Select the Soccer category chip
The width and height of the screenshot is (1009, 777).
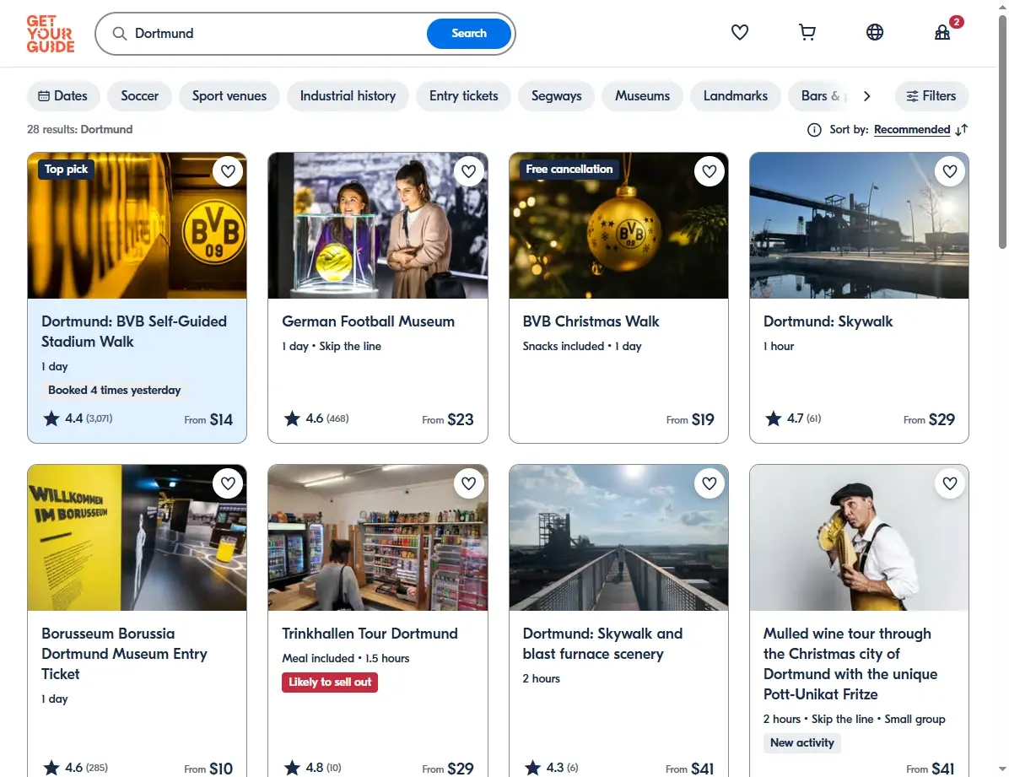(140, 96)
